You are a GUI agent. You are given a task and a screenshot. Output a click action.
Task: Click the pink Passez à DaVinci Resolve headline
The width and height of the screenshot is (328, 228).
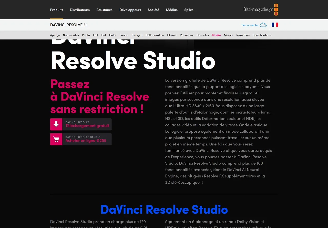coord(100,96)
